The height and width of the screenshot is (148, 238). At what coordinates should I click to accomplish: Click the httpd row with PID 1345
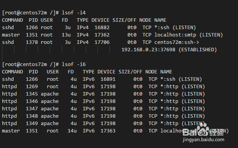103,94
